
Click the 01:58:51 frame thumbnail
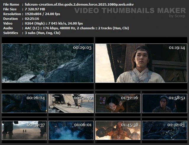164,103
